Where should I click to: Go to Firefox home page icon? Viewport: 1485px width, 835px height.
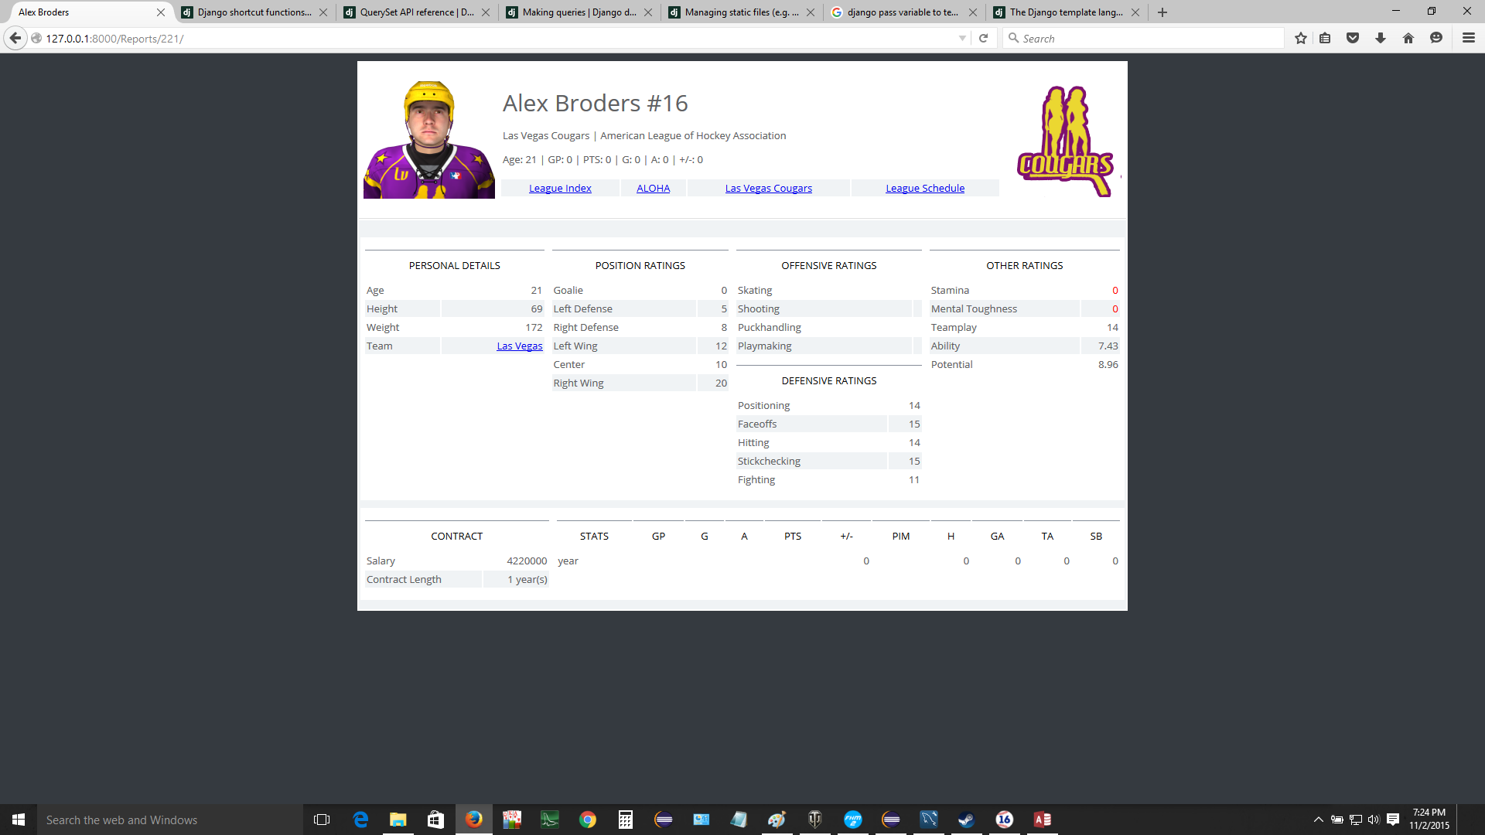point(1408,38)
